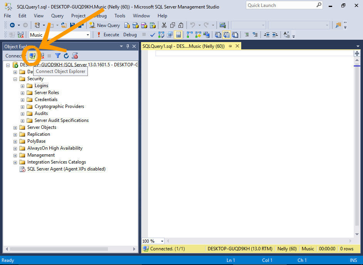363x265 pixels.
Task: Collapse the Security folder node
Action: pyautogui.click(x=15, y=79)
